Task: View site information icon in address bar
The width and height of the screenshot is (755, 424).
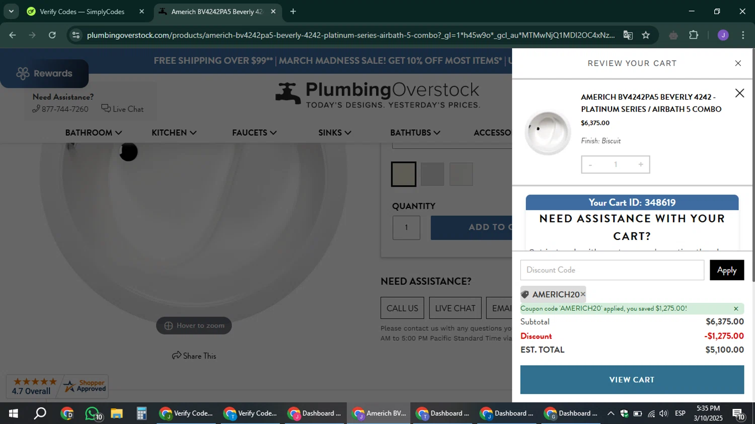Action: 76,35
